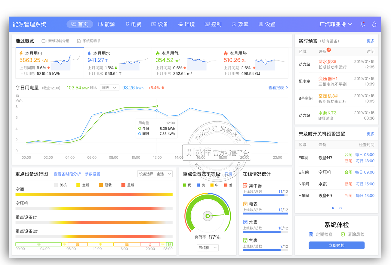Click the document icon beside 系统说明书
Screen dimensions: 391x265
(79, 41)
